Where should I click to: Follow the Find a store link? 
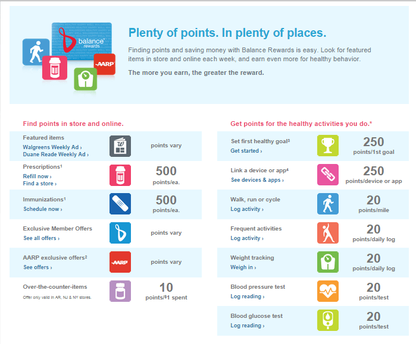(x=39, y=184)
